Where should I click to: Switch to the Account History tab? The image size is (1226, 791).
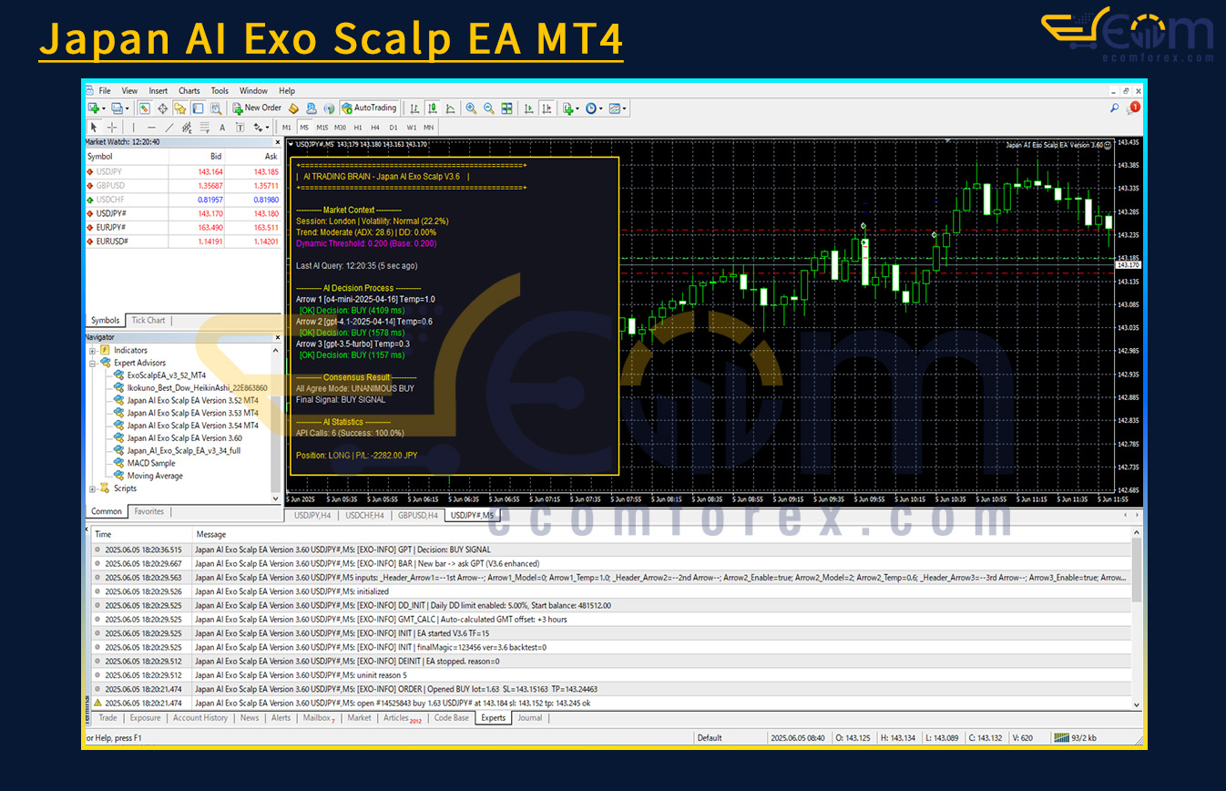[x=200, y=718]
